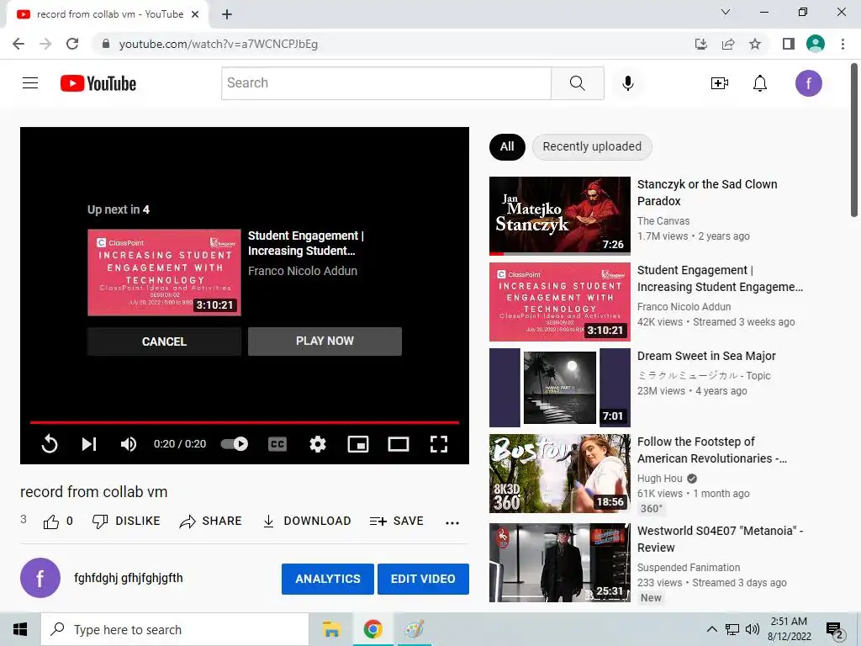The height and width of the screenshot is (646, 861).
Task: Cancel the up next autoplay
Action: 164,342
